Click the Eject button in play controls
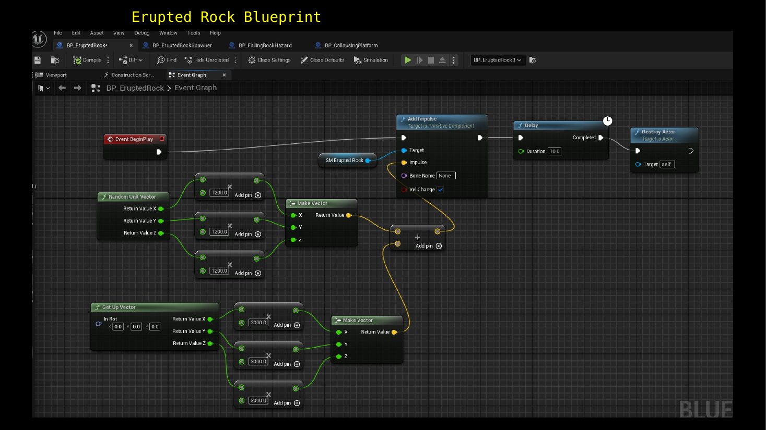 click(442, 60)
